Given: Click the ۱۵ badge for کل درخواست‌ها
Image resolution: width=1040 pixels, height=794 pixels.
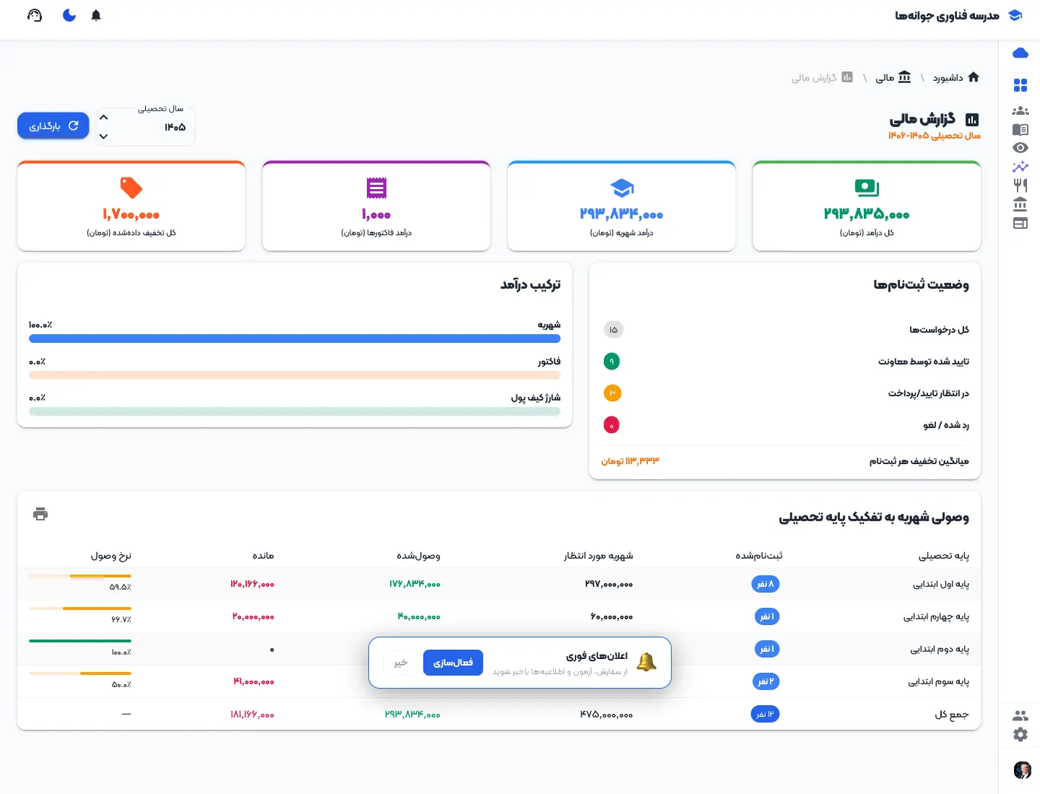Looking at the screenshot, I should coord(613,330).
